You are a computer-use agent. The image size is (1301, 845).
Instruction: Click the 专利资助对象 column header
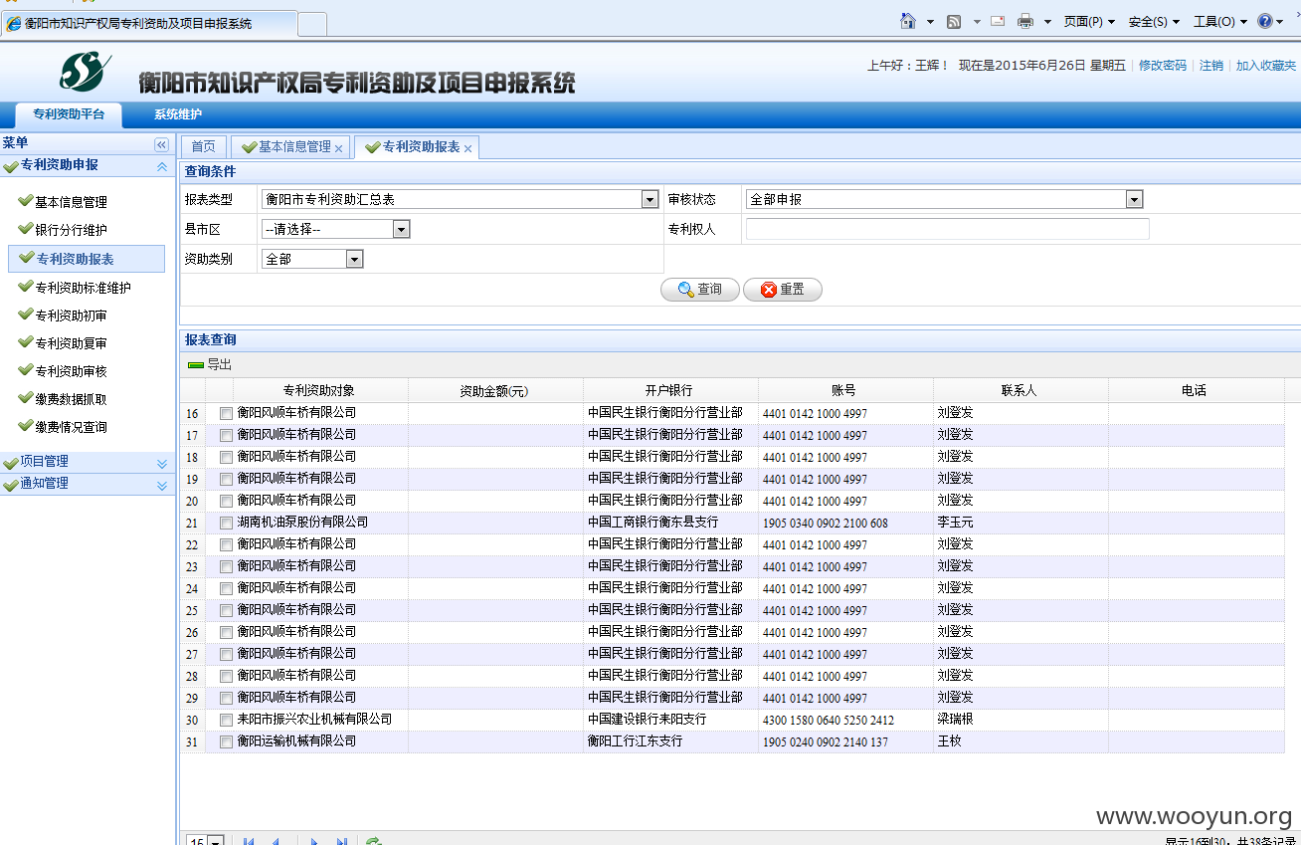319,390
